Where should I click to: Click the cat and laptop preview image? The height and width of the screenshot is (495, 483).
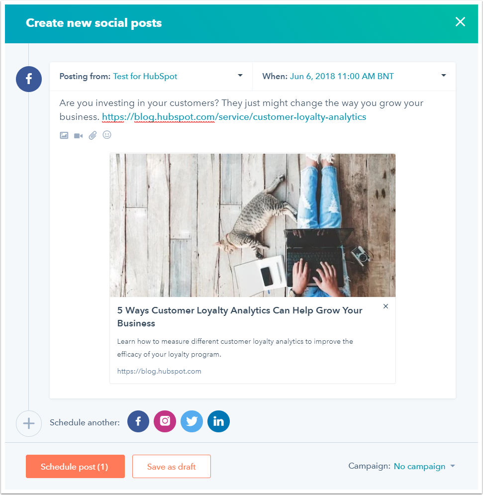point(253,225)
